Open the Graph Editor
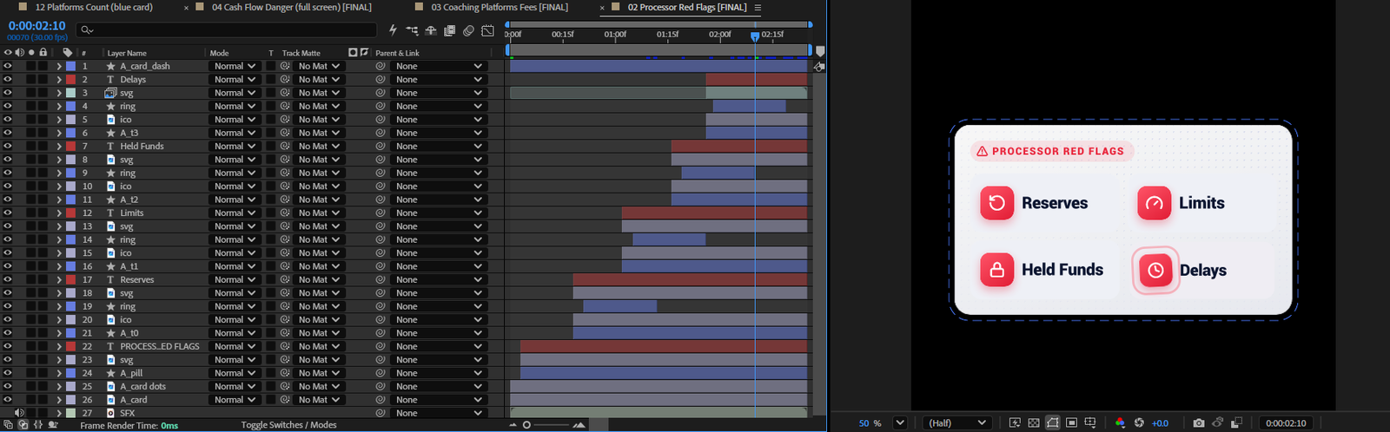This screenshot has width=1390, height=432. coord(487,30)
